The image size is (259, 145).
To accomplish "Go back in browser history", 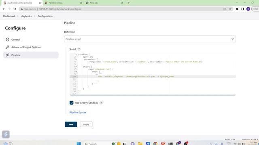I will click(4, 9).
